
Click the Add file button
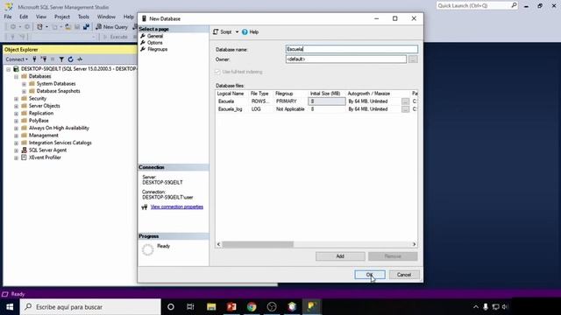coord(340,256)
